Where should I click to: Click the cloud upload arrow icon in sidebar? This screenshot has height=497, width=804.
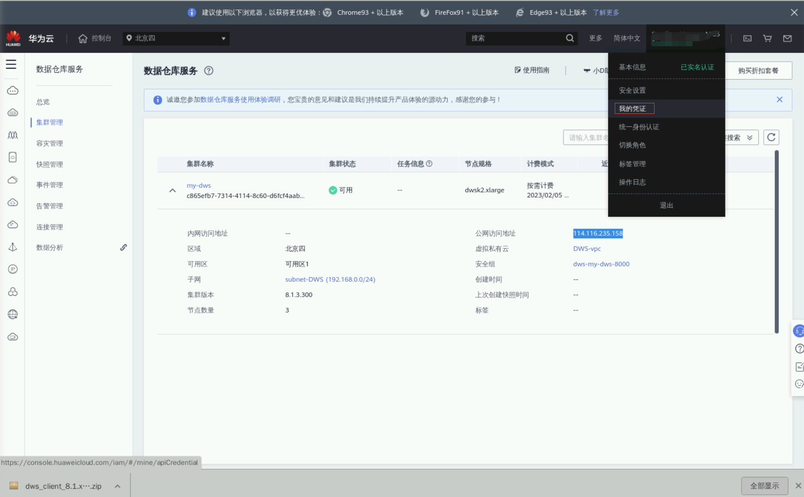(x=13, y=202)
